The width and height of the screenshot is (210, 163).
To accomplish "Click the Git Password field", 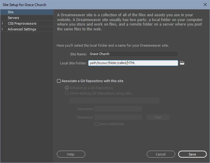I will click(x=118, y=117).
